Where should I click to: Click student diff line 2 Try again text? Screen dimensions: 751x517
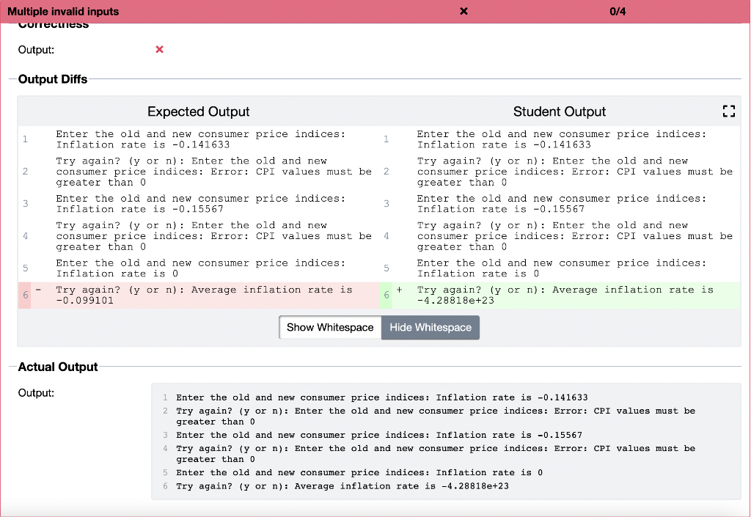[575, 172]
